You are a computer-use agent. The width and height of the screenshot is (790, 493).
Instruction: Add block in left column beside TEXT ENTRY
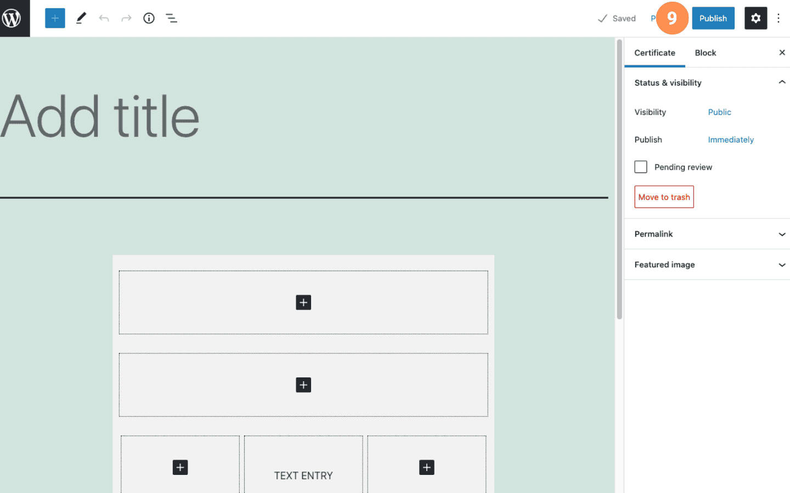pyautogui.click(x=180, y=467)
